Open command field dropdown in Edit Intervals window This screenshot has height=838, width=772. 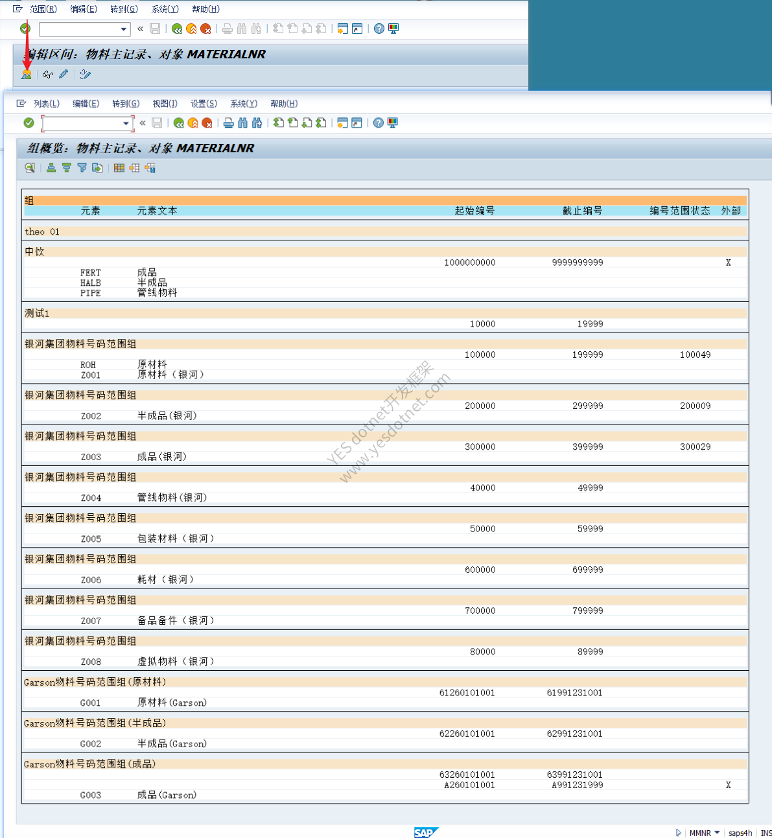click(124, 29)
